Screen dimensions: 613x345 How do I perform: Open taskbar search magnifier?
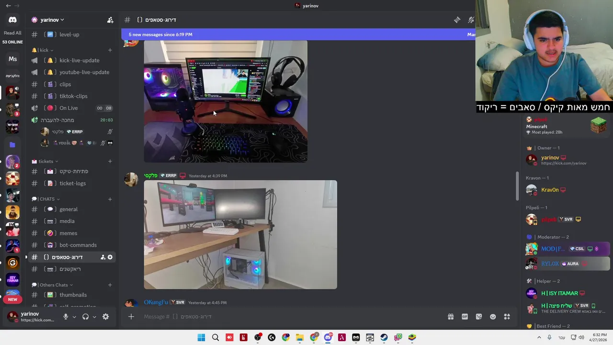pos(215,337)
